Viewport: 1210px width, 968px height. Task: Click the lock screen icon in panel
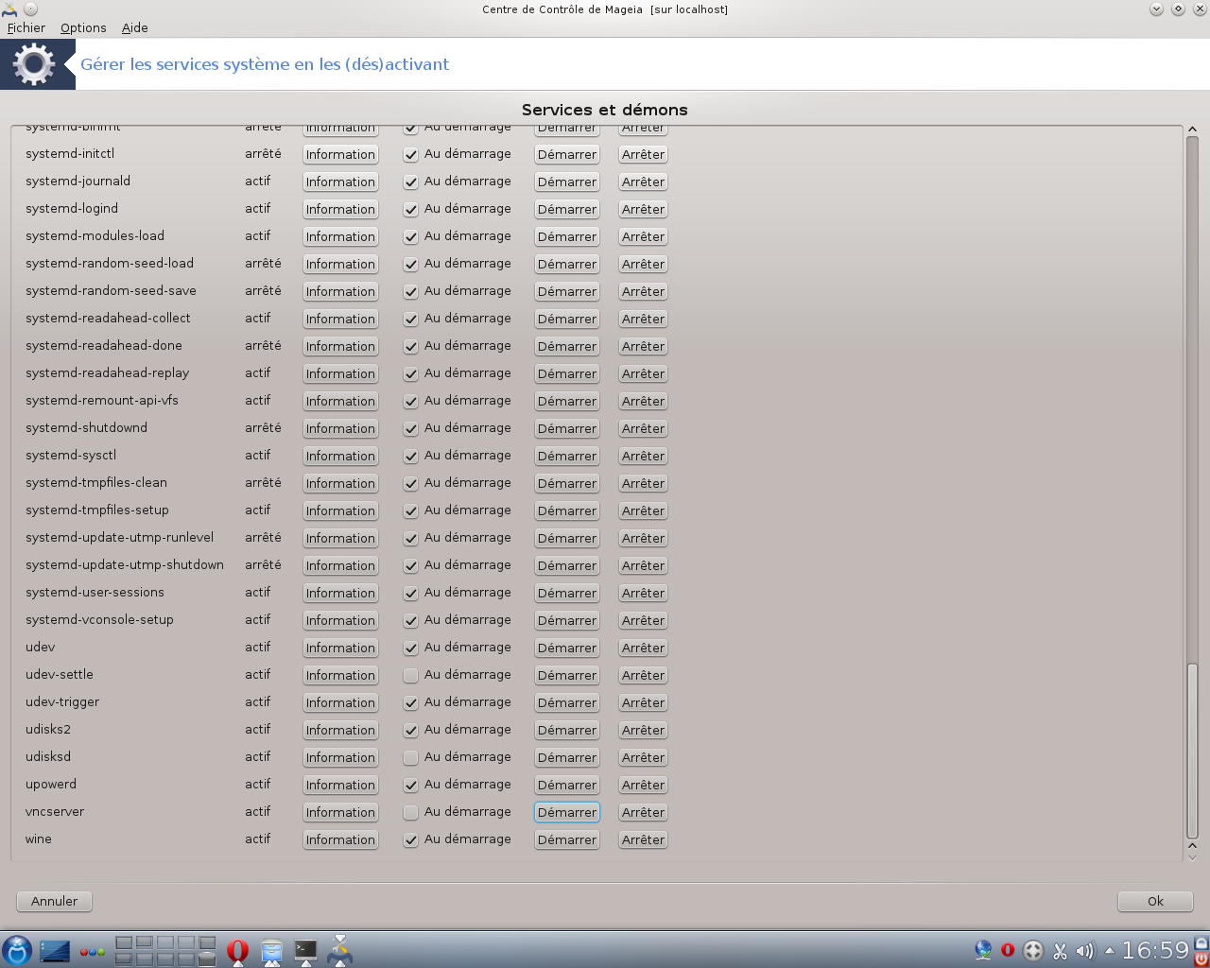[x=1201, y=942]
